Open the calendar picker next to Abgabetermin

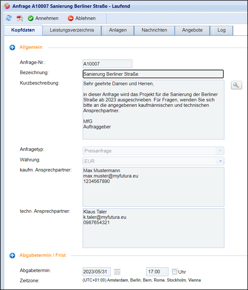click(x=117, y=272)
